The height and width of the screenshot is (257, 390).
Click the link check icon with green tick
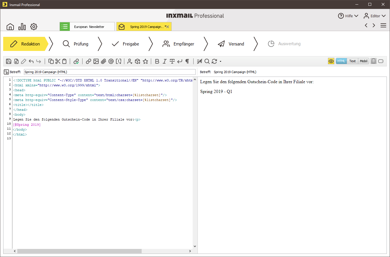76,61
